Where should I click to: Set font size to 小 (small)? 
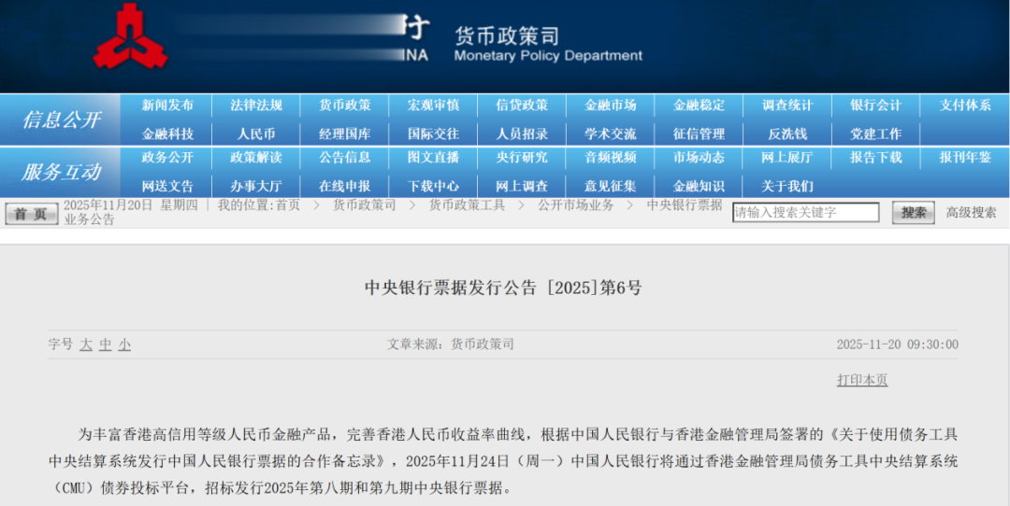pyautogui.click(x=124, y=344)
